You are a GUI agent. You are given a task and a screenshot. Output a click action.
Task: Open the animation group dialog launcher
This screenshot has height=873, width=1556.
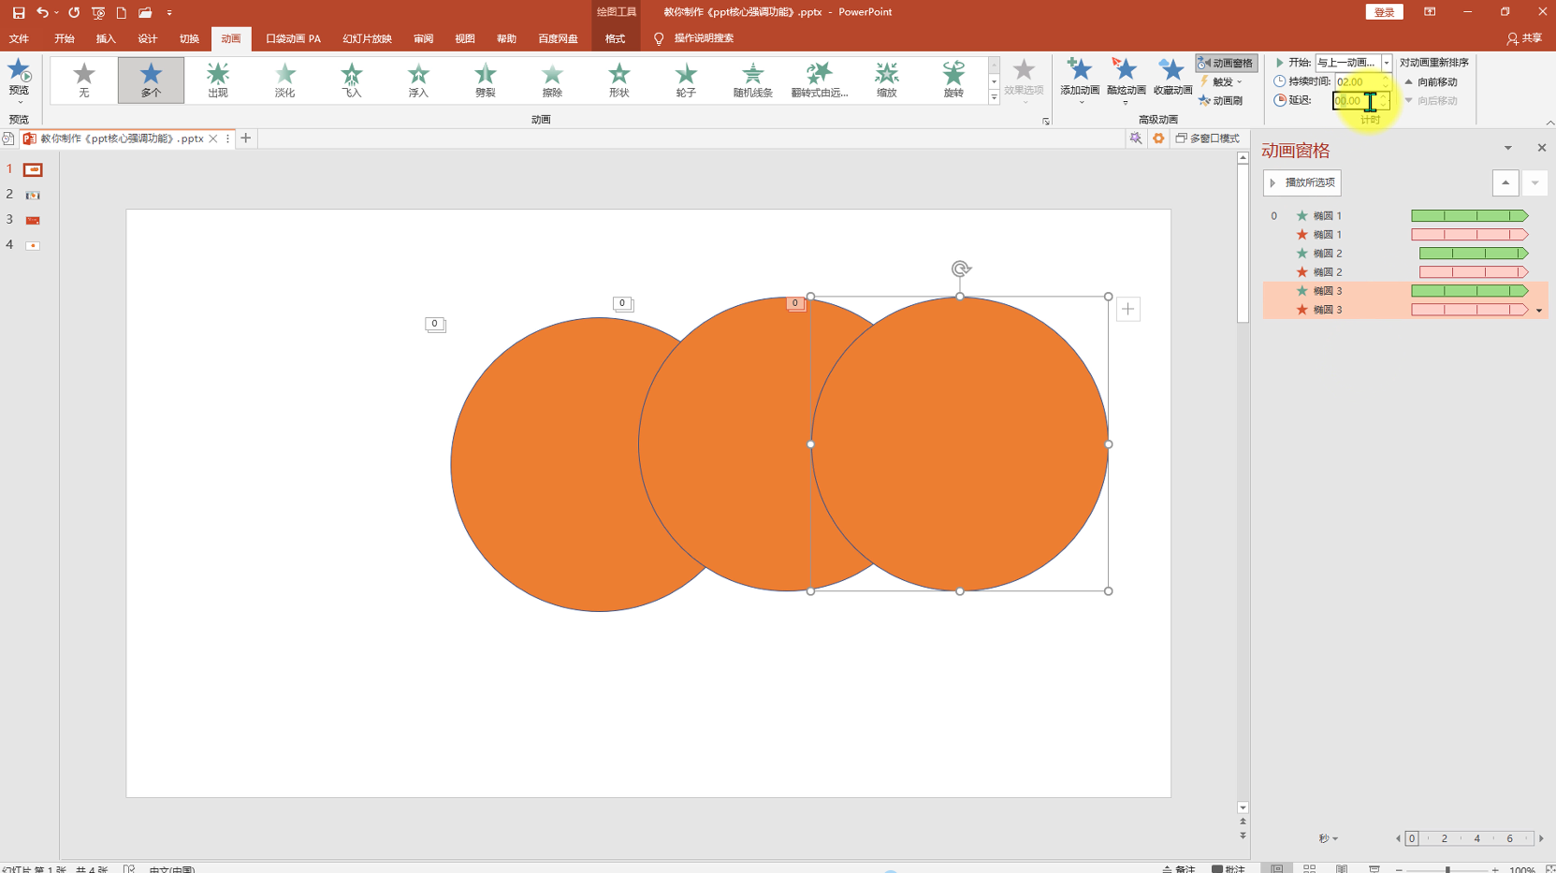(1046, 121)
